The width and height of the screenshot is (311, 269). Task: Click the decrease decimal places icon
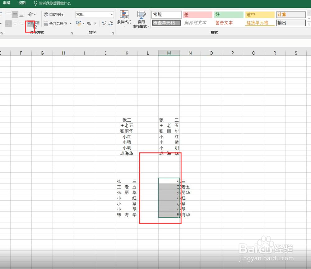(111, 24)
